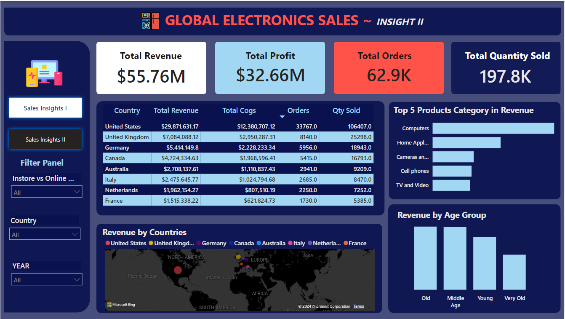Click the Computers bar in category chart
Screen dimensions: 565x319
(x=493, y=129)
